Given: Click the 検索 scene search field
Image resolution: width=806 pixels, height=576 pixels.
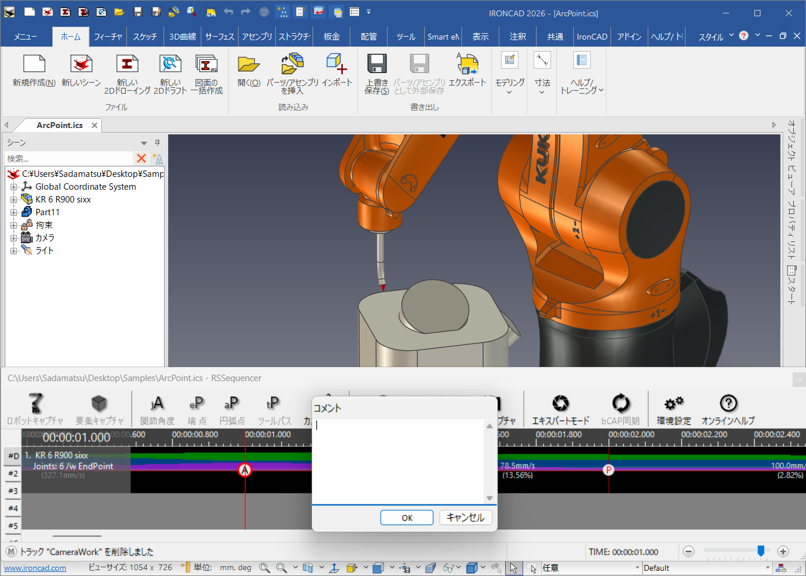Looking at the screenshot, I should coord(69,158).
